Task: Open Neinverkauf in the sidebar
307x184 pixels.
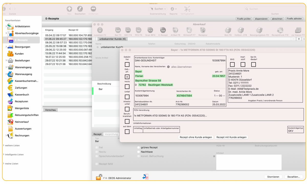Action: pyautogui.click(x=22, y=122)
